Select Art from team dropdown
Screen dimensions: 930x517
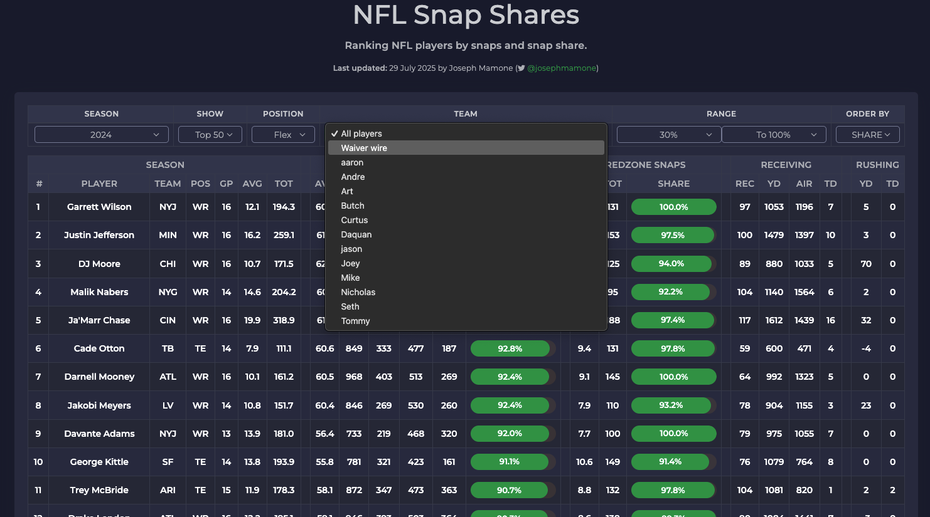point(466,191)
